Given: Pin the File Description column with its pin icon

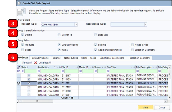Looking at the screenshot, I should 156,67.
